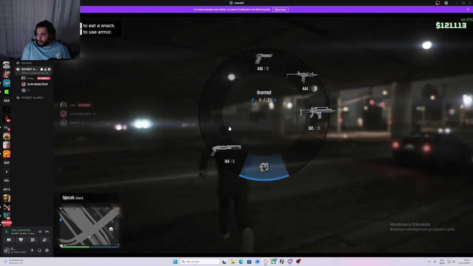Image resolution: width=473 pixels, height=266 pixels.
Task: Open chat for SOHBET A... channel
Action: point(41,69)
